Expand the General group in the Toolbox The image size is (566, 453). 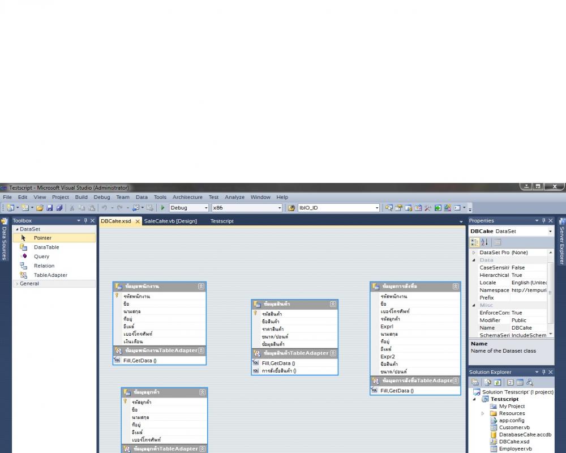16,284
